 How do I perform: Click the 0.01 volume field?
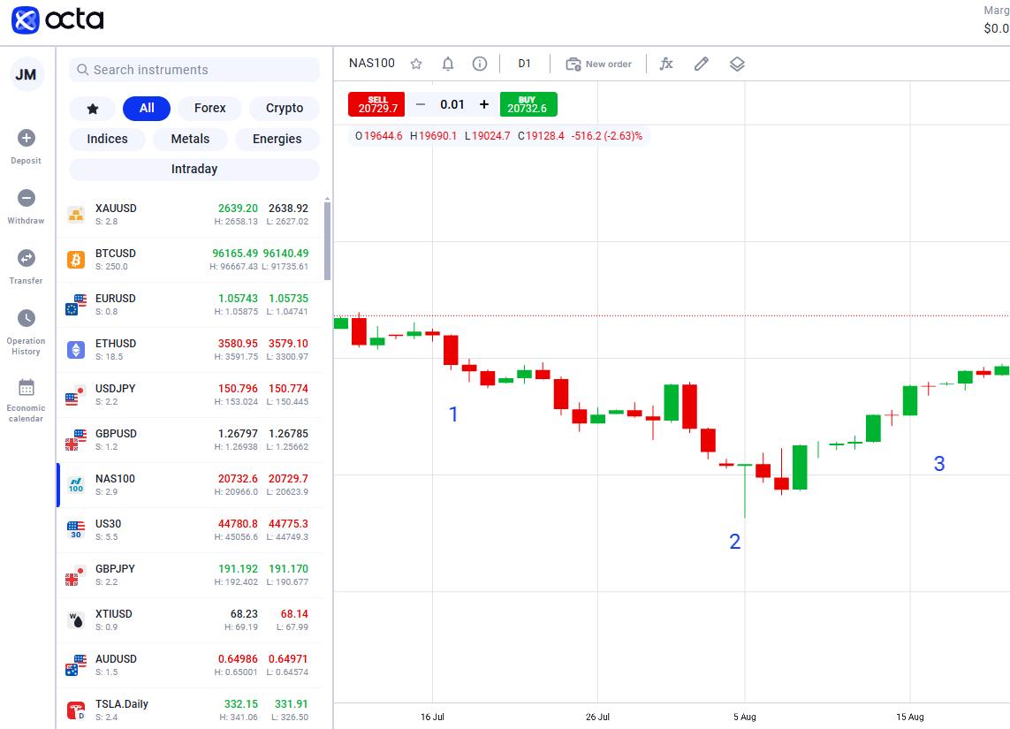pos(452,104)
